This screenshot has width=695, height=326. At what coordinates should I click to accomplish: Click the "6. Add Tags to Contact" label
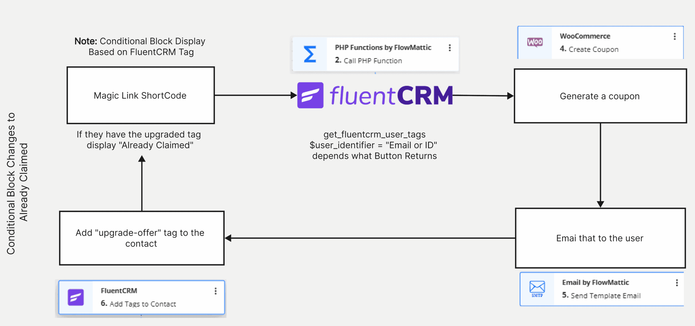pos(138,304)
